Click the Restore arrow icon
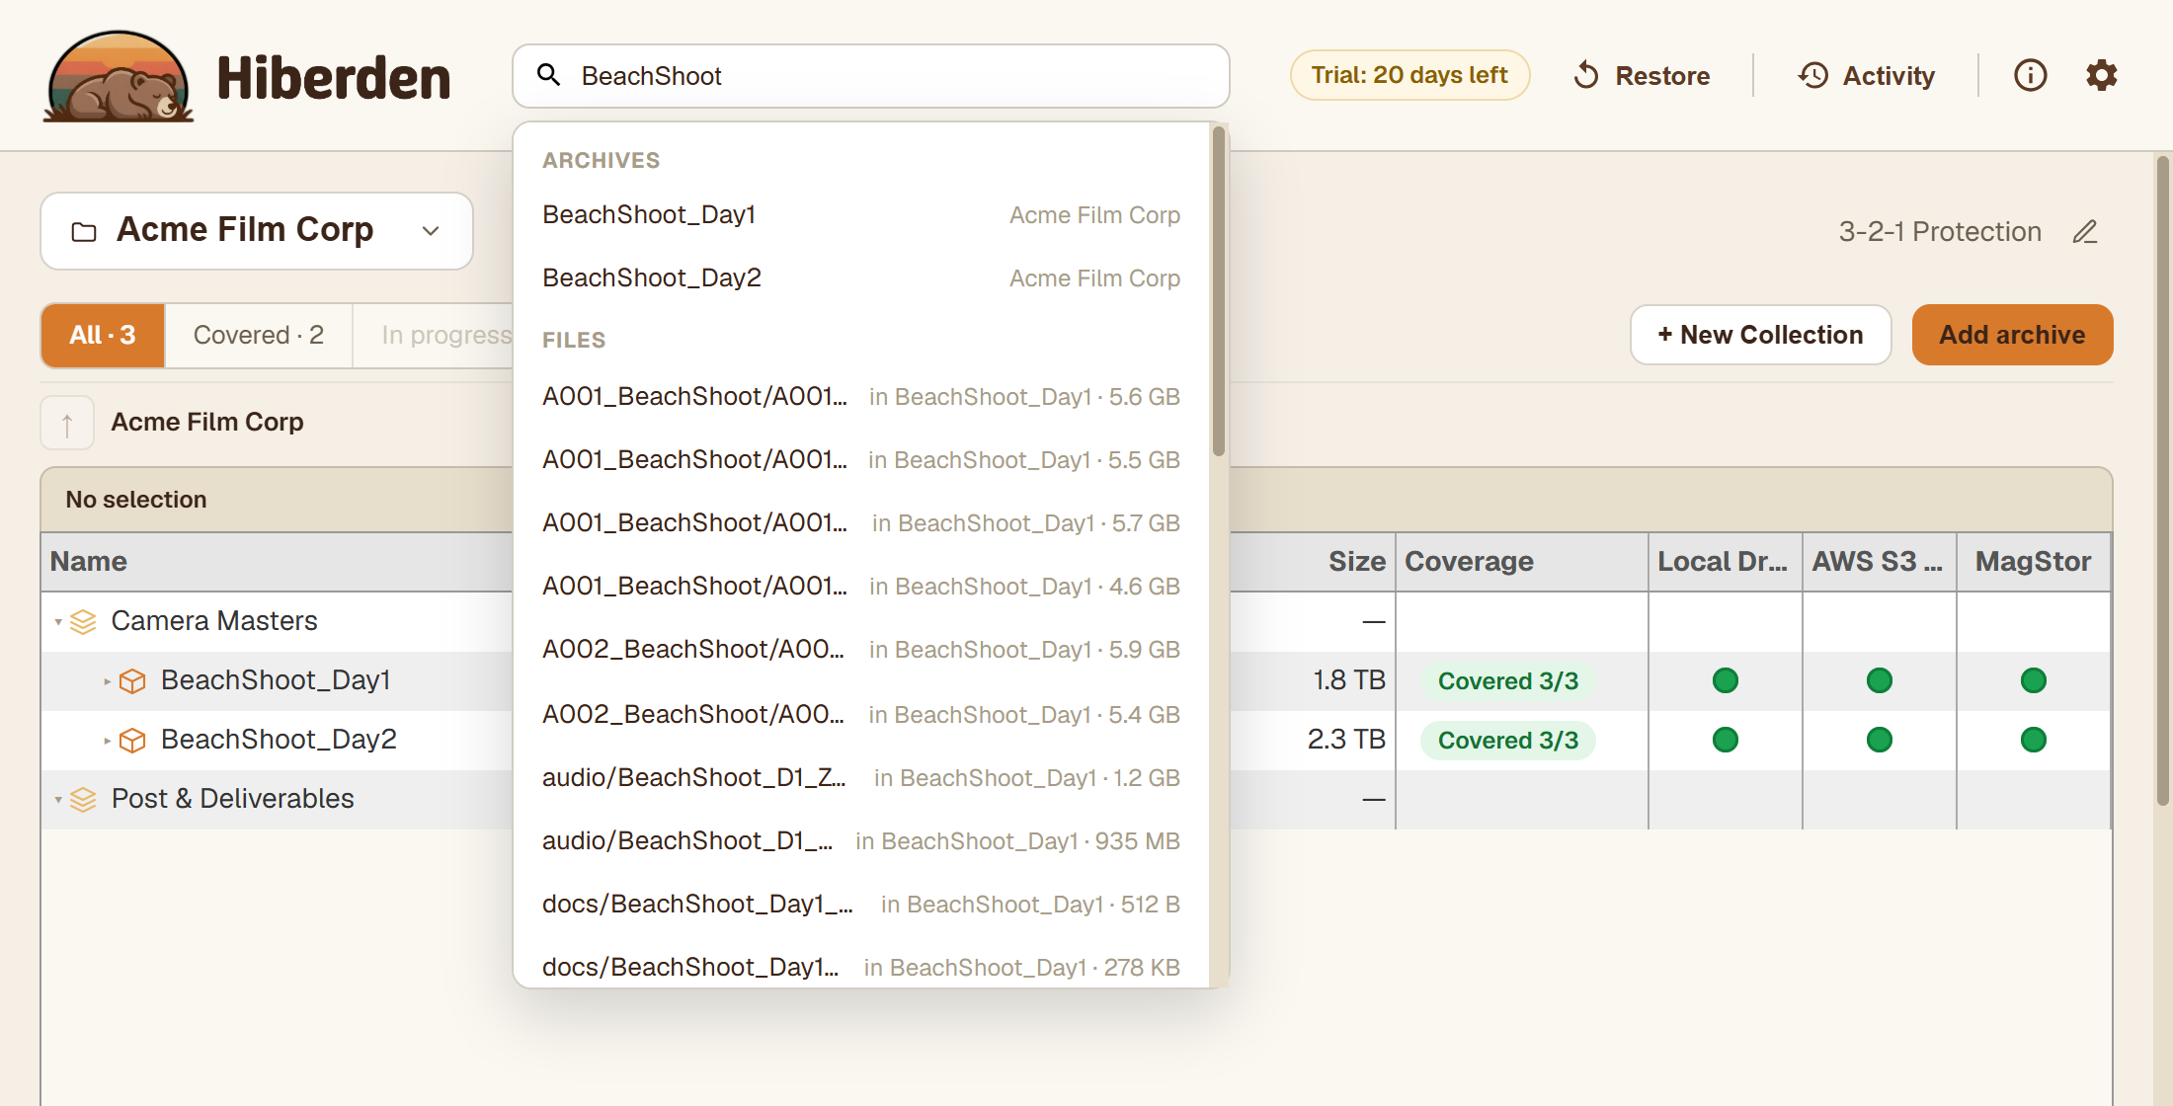This screenshot has height=1106, width=2173. tap(1586, 75)
